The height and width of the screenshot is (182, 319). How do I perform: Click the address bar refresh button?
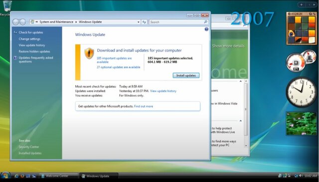144,22
